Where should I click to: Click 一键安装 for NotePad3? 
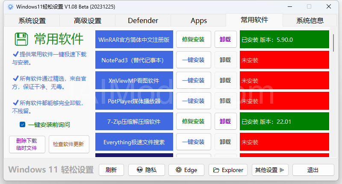[x=194, y=60]
